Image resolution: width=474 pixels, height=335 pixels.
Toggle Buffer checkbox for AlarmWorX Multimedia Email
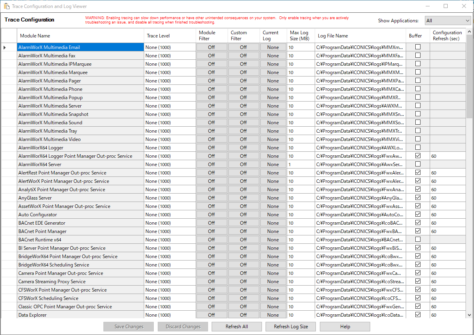click(418, 47)
